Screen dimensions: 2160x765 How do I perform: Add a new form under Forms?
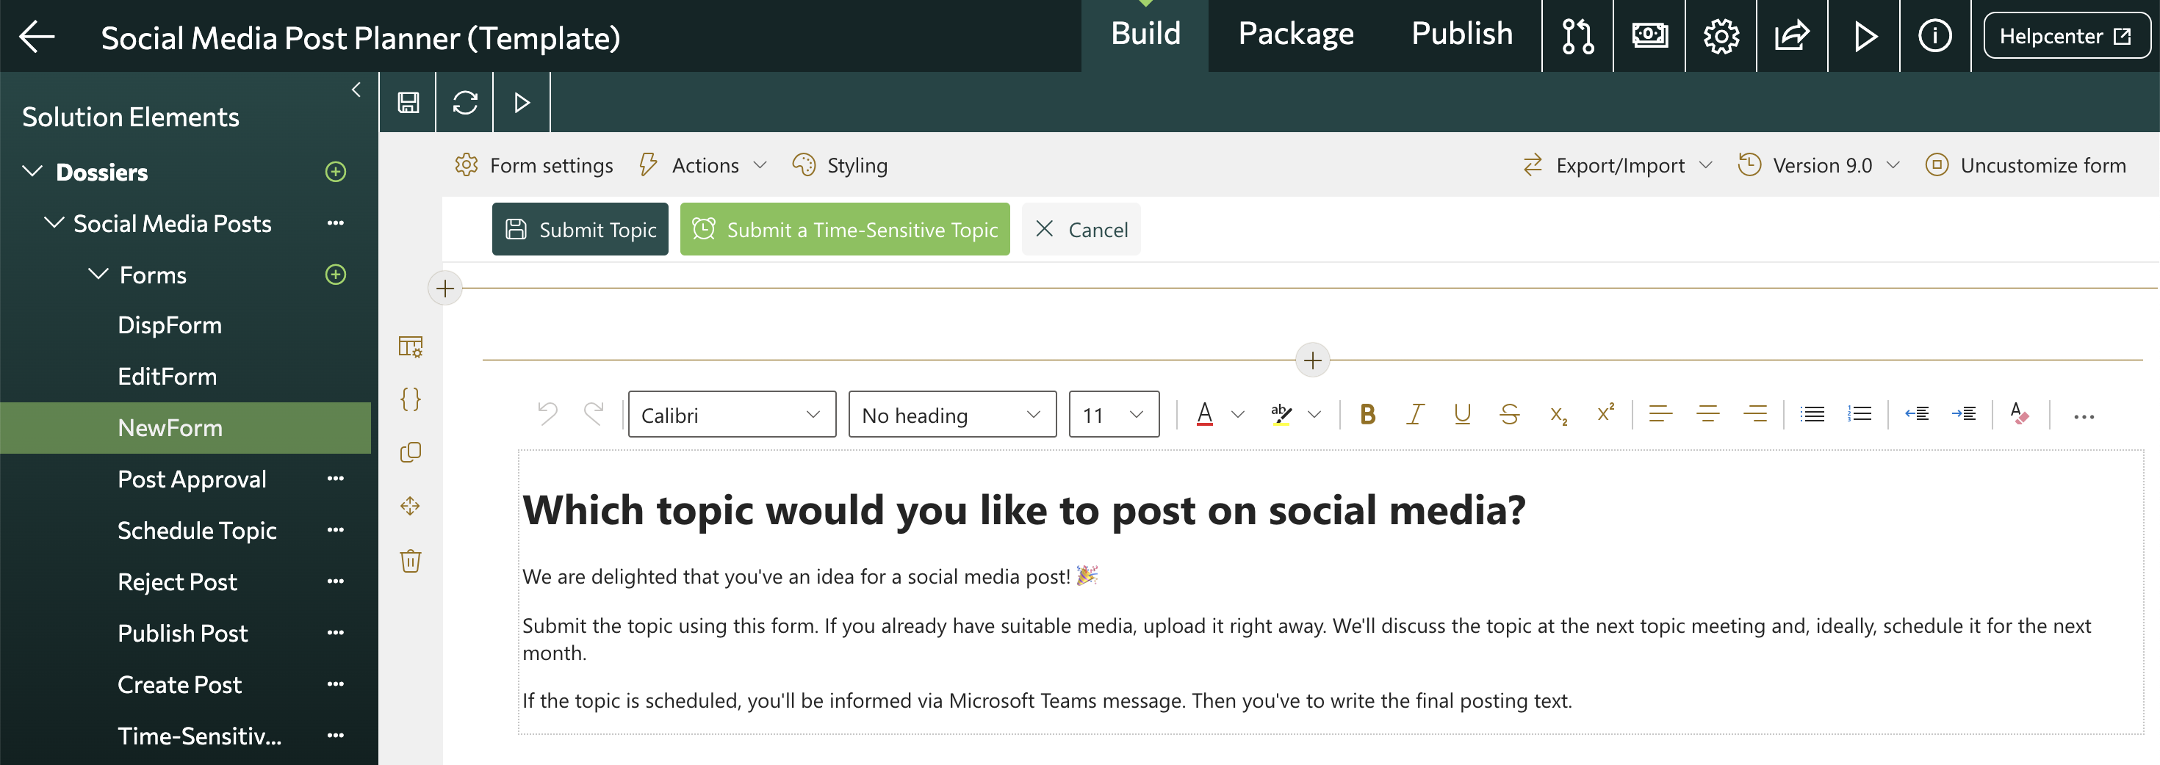click(x=336, y=275)
